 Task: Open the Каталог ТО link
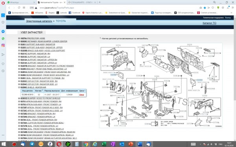pyautogui.click(x=209, y=23)
